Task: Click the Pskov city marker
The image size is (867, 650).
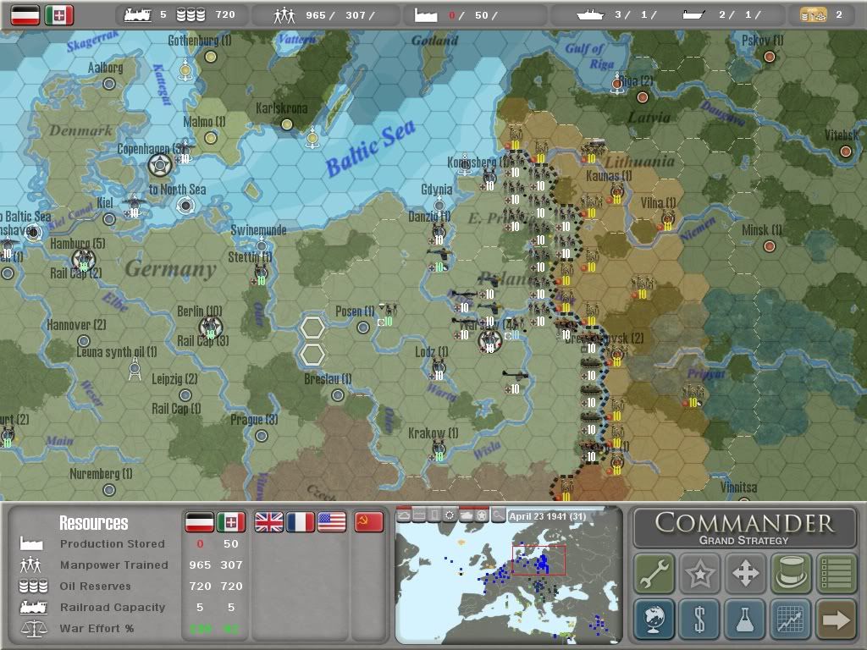Action: tap(769, 57)
